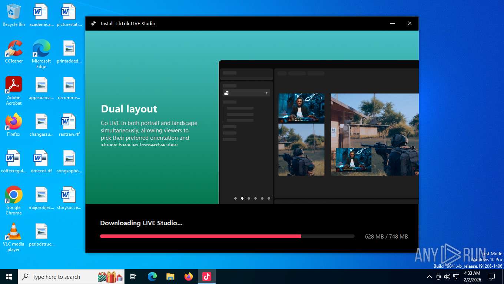Select the printadded... image file icon
The image size is (504, 284).
click(x=69, y=52)
